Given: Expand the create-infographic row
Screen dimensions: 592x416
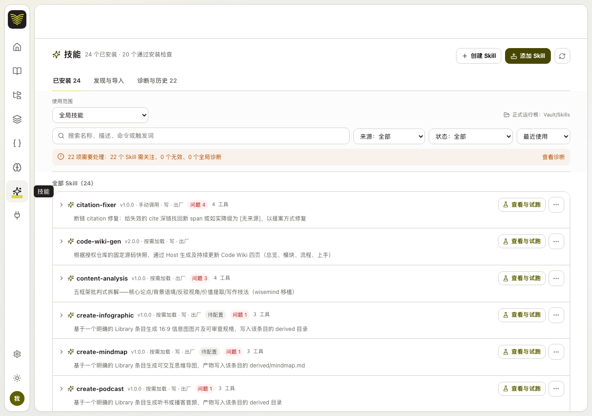Looking at the screenshot, I should [61, 315].
